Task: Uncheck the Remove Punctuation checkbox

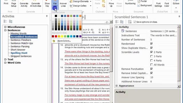Action: click(x=152, y=69)
